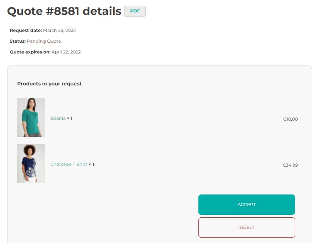Click the March 23, 2022 date value

click(x=59, y=30)
